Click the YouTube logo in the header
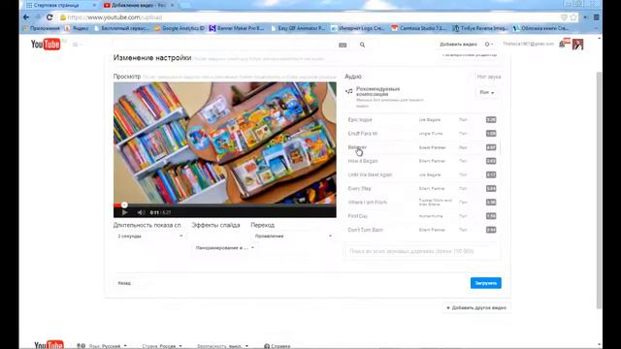Screen dimensions: 621x349 [x=46, y=45]
